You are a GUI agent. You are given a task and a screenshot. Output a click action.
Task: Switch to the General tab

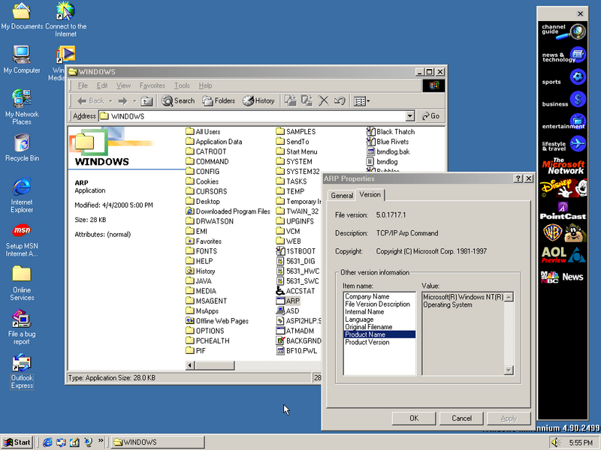[x=342, y=196]
